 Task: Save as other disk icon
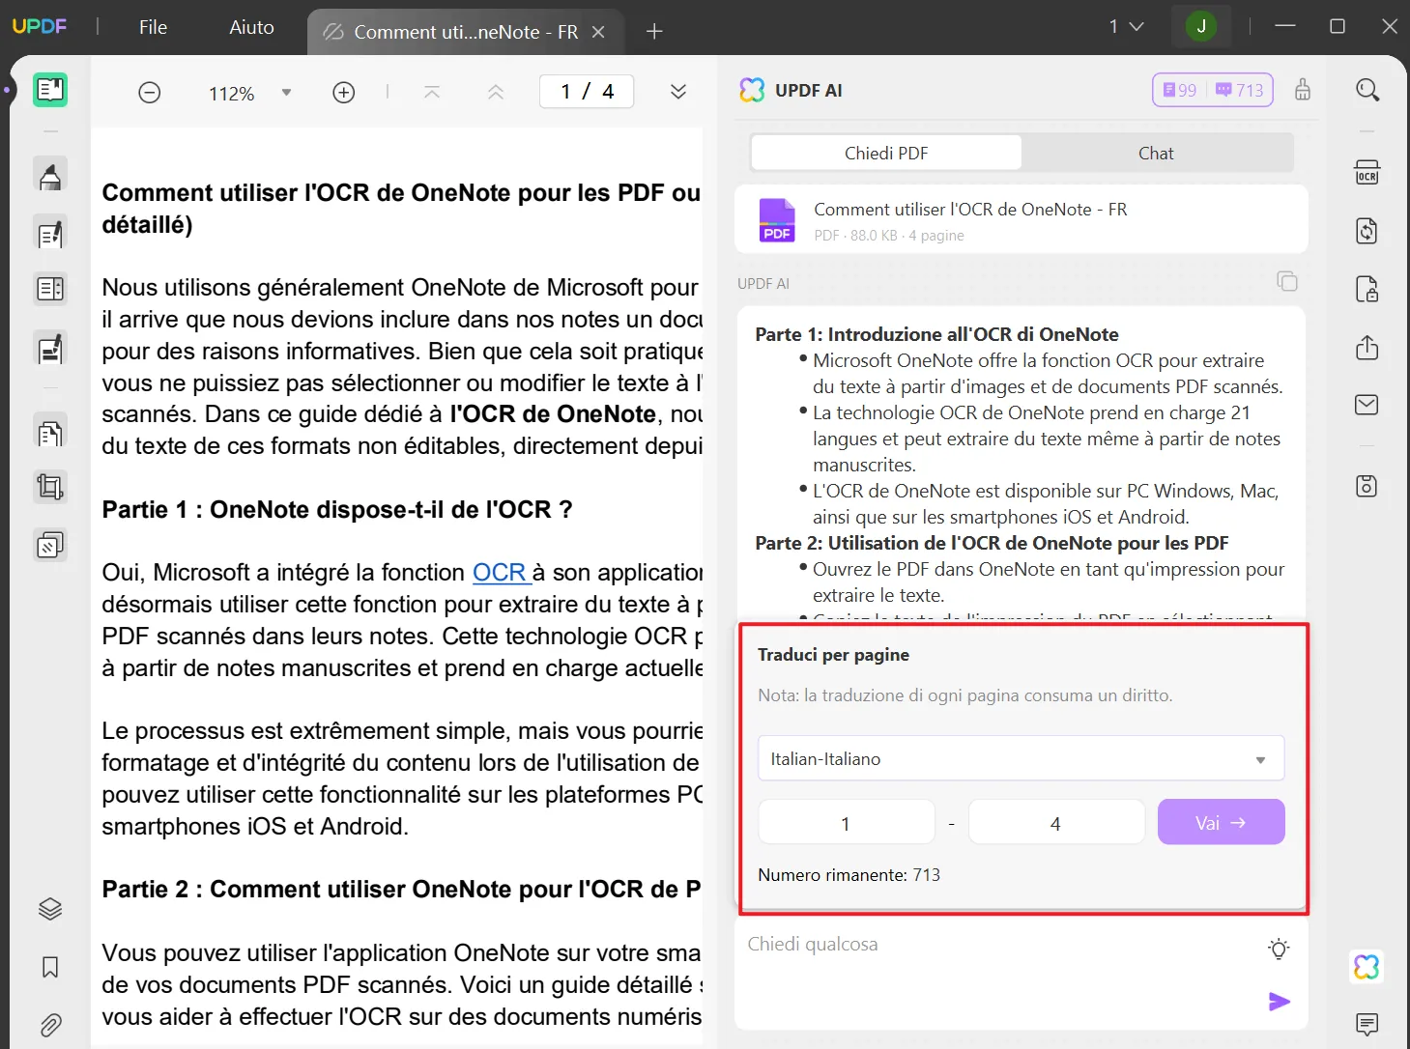tap(1367, 486)
